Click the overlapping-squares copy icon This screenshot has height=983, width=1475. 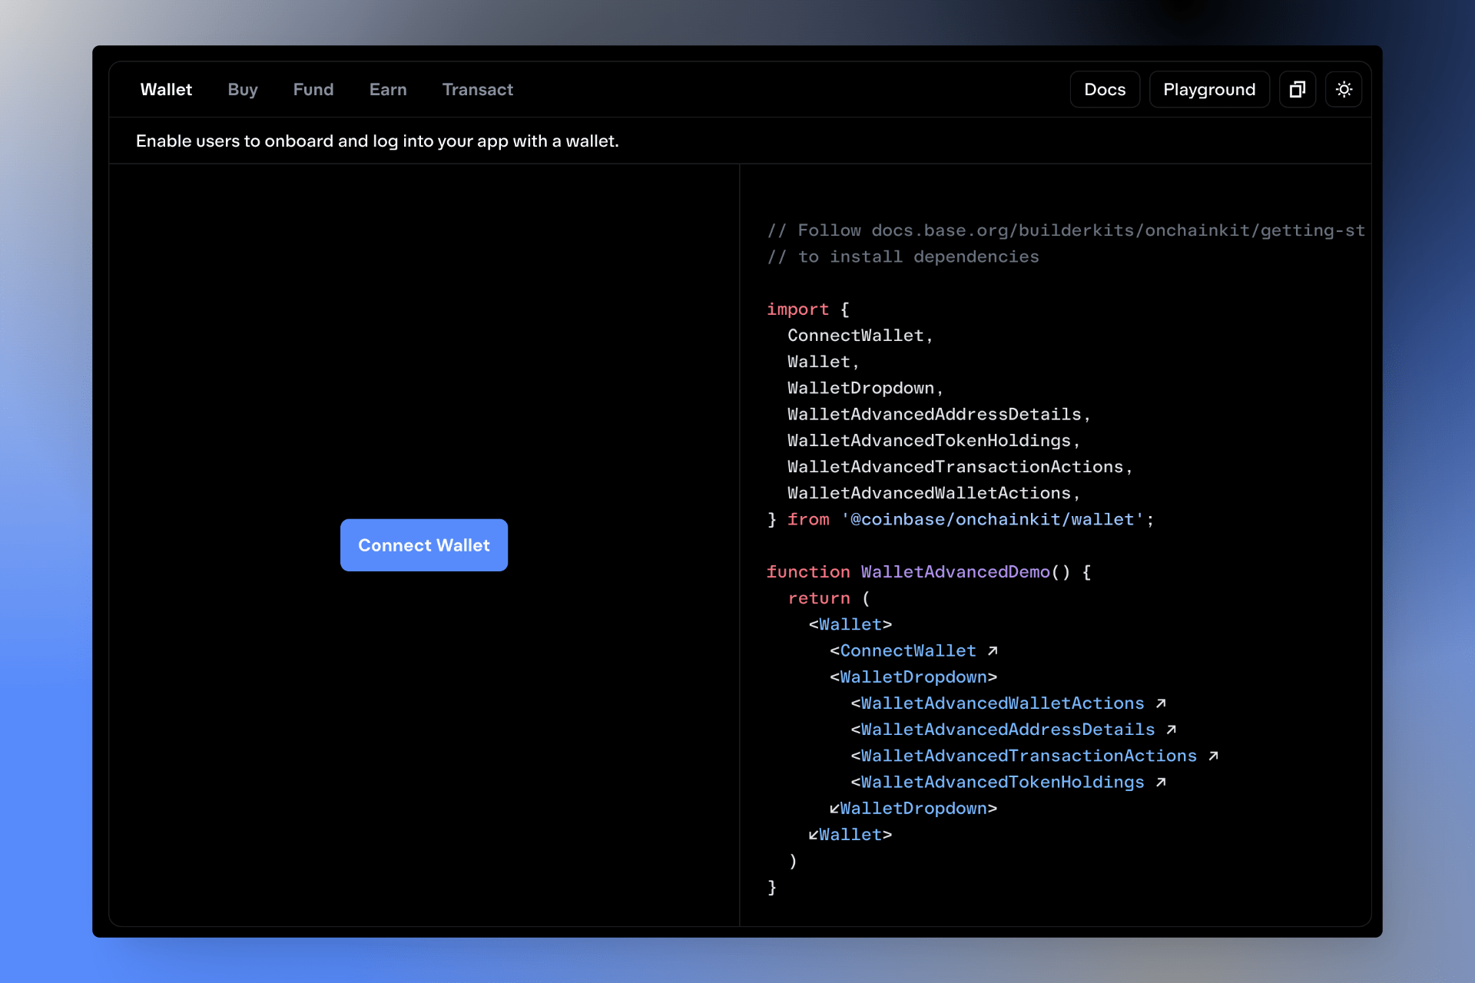click(x=1297, y=89)
